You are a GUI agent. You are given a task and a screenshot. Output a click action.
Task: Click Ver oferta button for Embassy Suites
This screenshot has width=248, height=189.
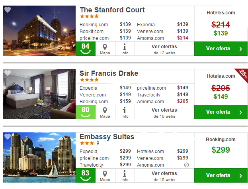(x=221, y=175)
